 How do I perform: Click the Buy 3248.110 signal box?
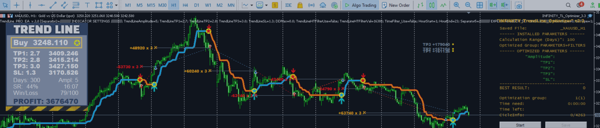(x=46, y=43)
